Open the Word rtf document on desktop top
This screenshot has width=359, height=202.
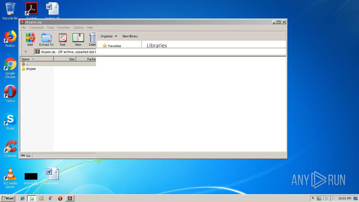(52, 11)
